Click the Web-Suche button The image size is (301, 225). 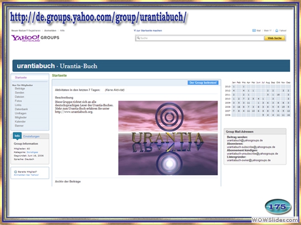275,38
